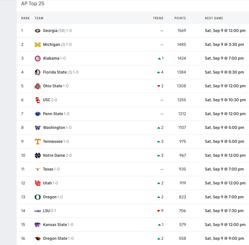Click the Notre Dame team logo

(38, 156)
